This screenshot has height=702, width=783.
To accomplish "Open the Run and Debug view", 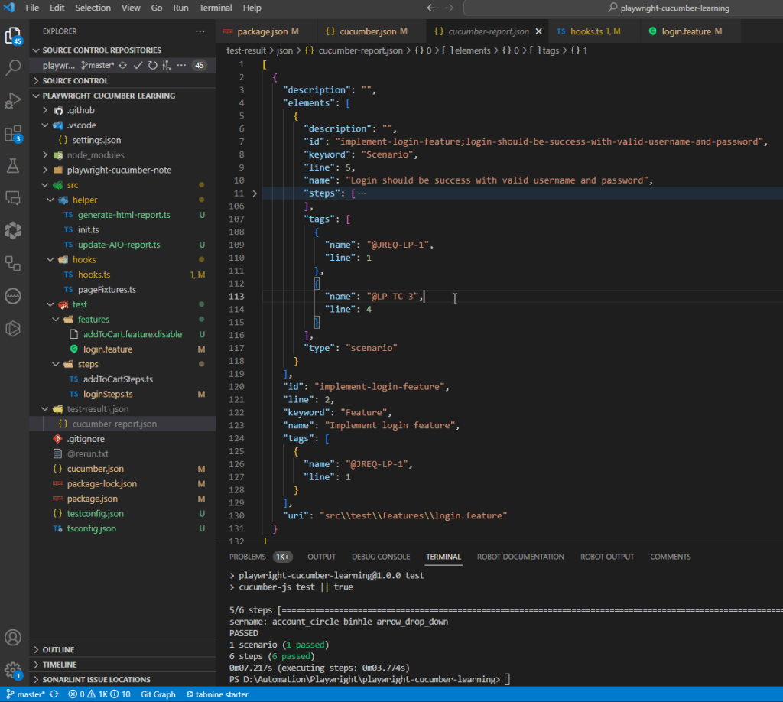I will (13, 100).
